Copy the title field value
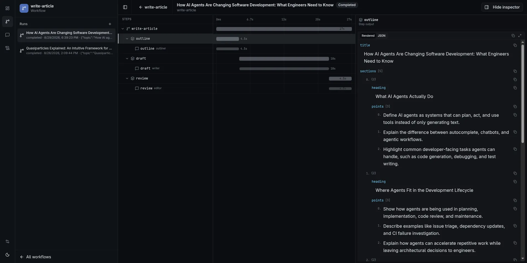The height and width of the screenshot is (263, 527). (x=515, y=45)
